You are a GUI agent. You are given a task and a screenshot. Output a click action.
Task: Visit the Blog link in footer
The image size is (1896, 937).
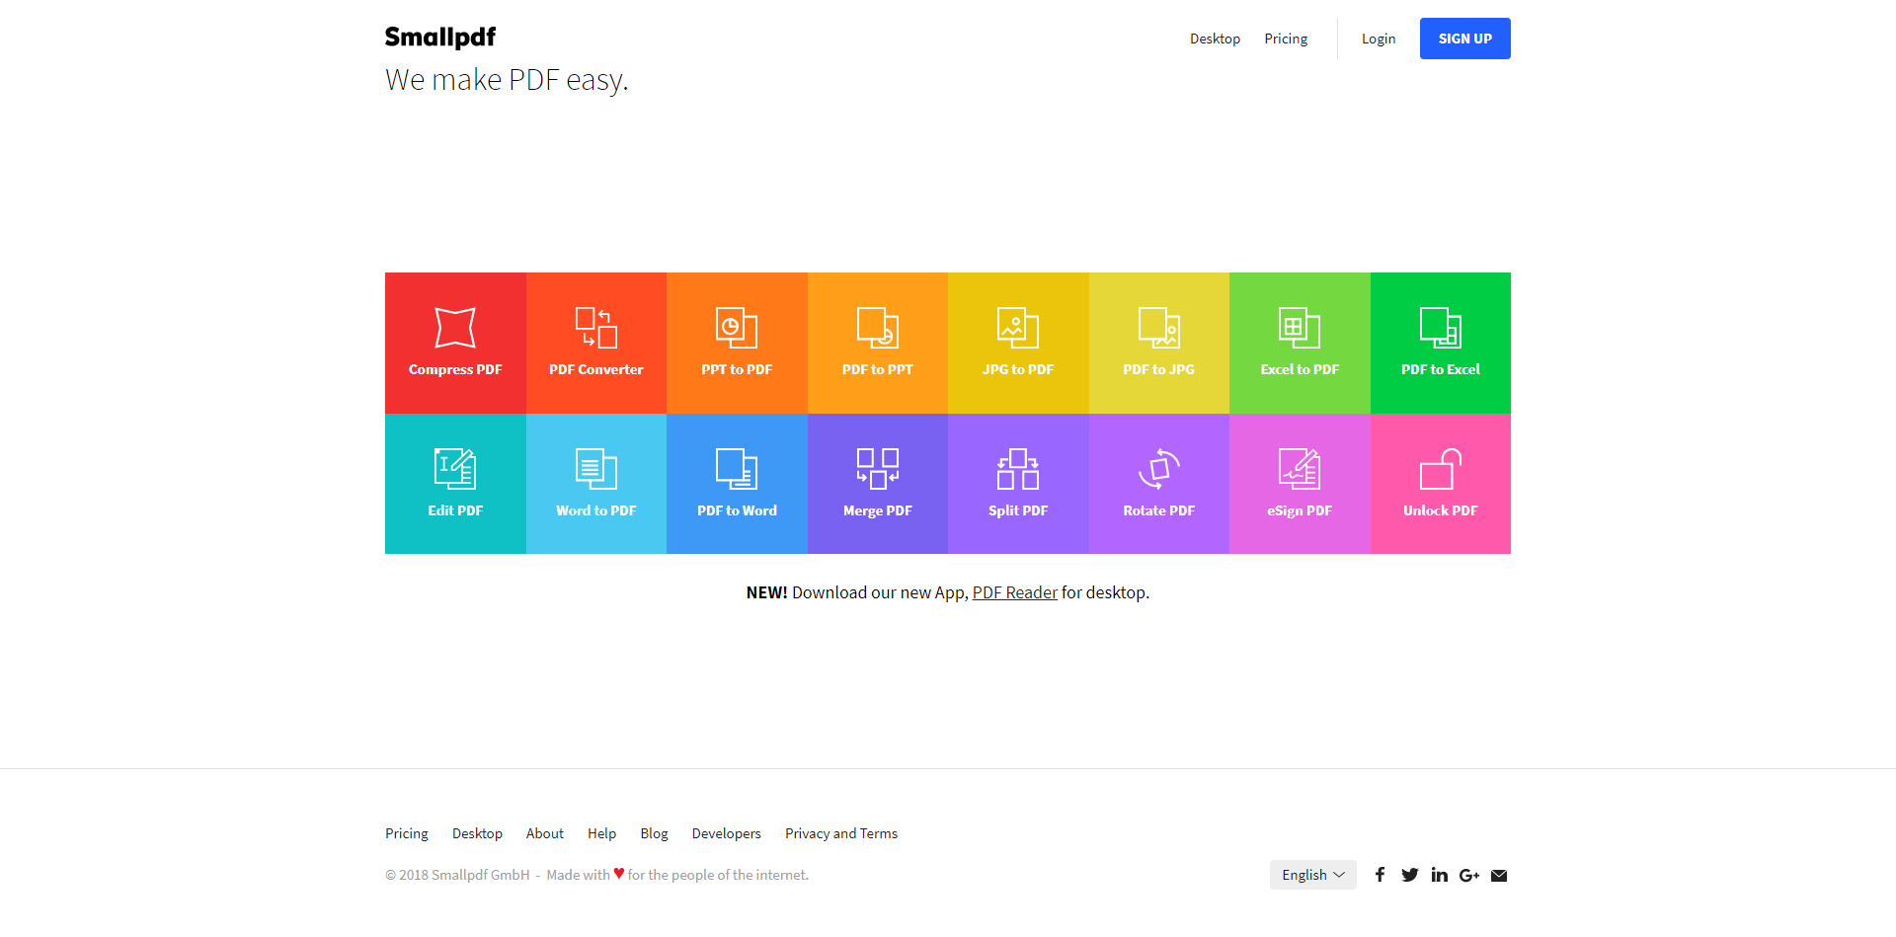click(654, 833)
